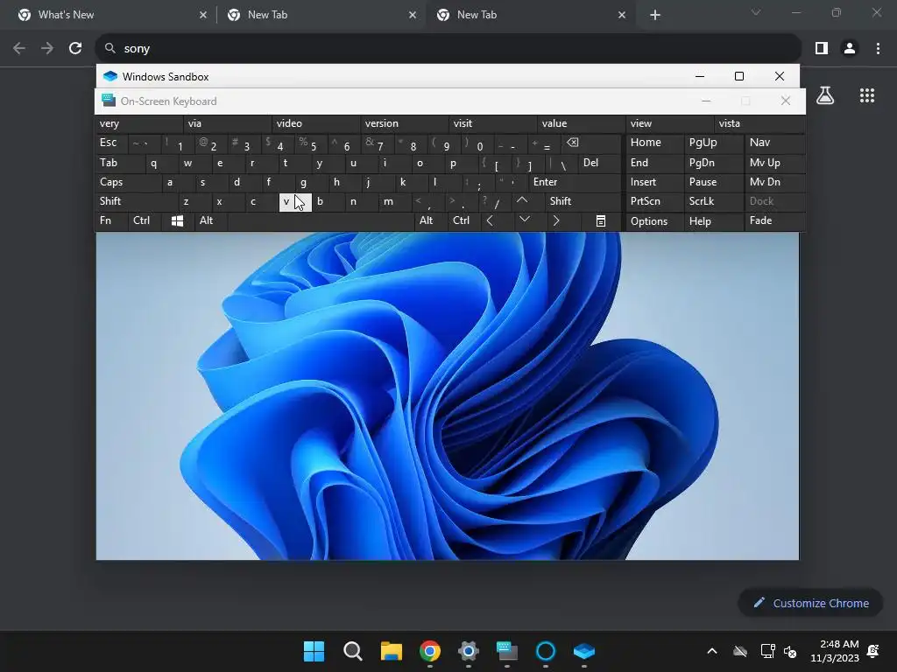
Task: Open tab search dropdown in Chrome title bar
Action: pos(756,12)
